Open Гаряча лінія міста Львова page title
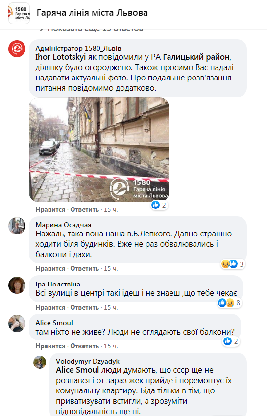 tap(92, 12)
